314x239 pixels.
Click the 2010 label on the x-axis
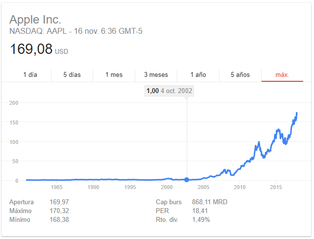240,188
